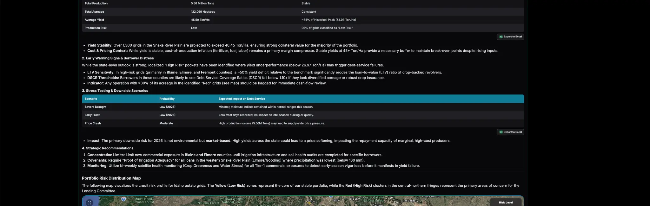This screenshot has width=650, height=206.
Task: Click the bold "Yield Stability:" label
Action: [x=100, y=45]
